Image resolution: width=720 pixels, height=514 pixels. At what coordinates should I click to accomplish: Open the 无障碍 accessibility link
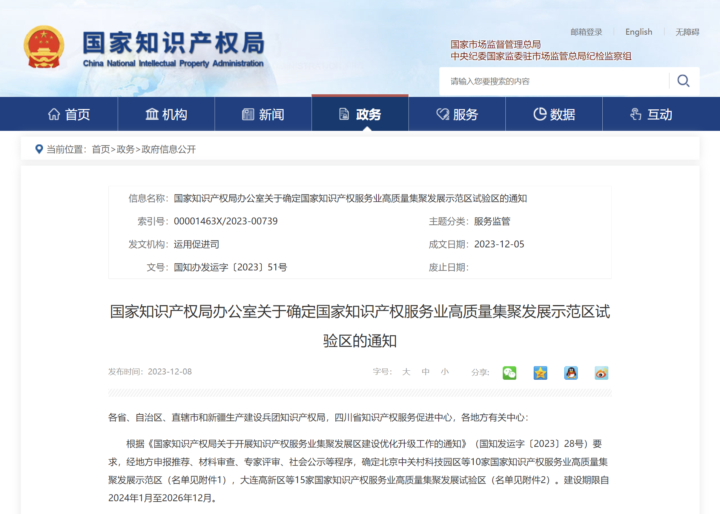(x=687, y=32)
